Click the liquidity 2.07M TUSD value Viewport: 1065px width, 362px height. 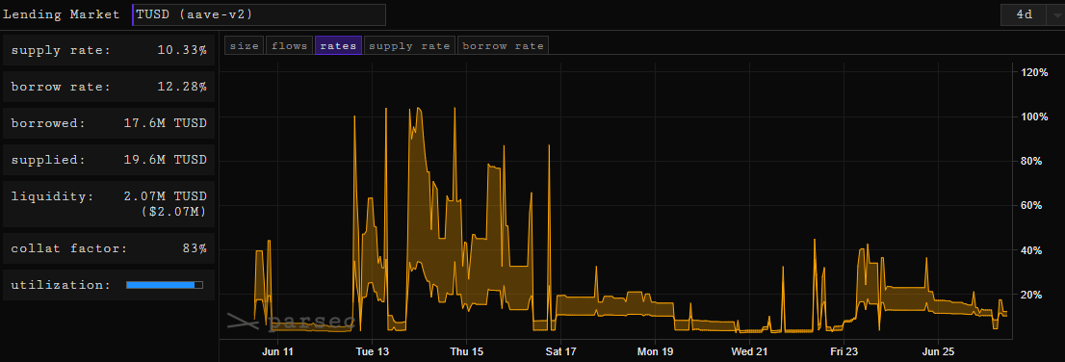(x=165, y=196)
